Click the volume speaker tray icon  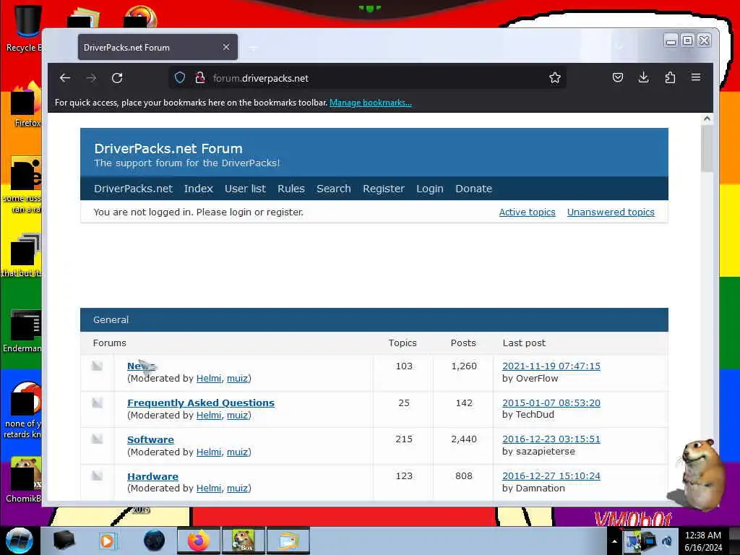pos(667,541)
